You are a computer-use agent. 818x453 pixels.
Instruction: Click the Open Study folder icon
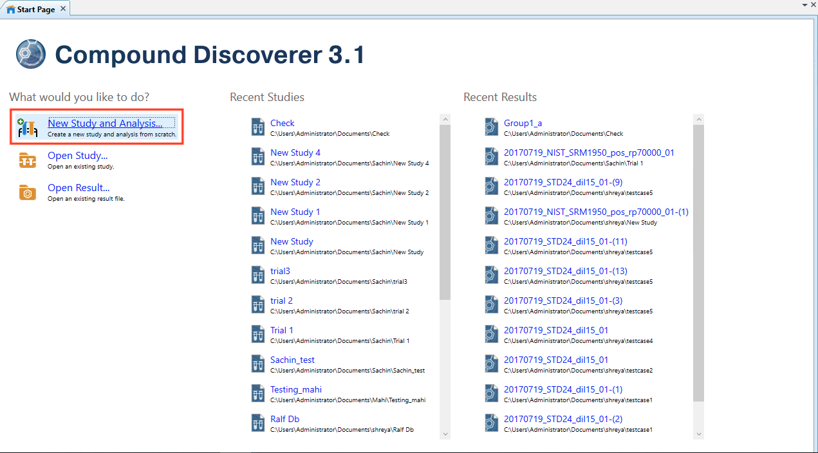[28, 160]
